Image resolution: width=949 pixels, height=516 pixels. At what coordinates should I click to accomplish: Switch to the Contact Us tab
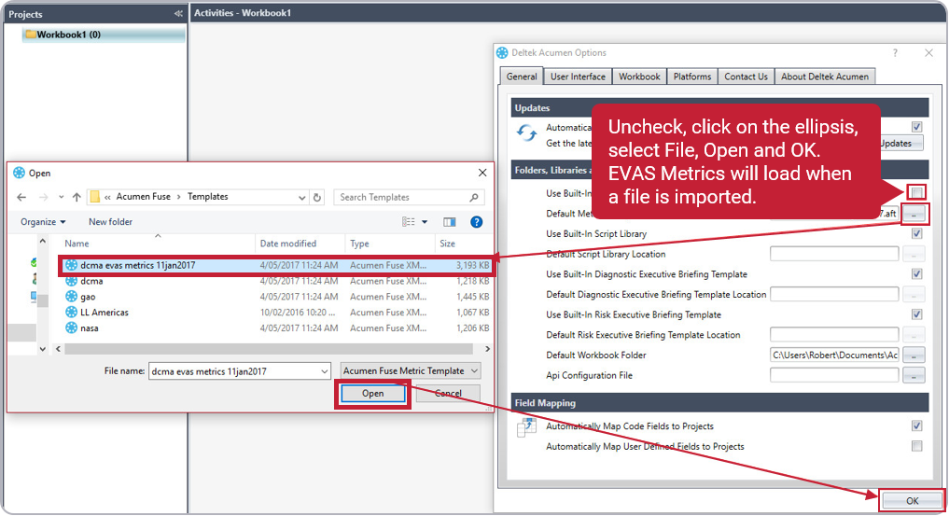746,77
